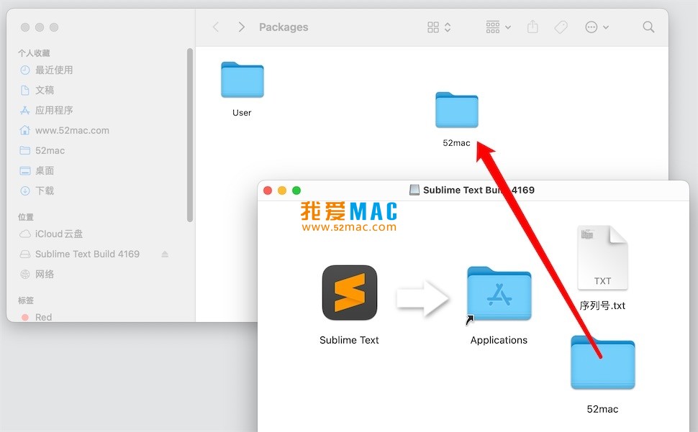Eject the Sublime Text Build 4169 volume
698x432 pixels.
165,254
